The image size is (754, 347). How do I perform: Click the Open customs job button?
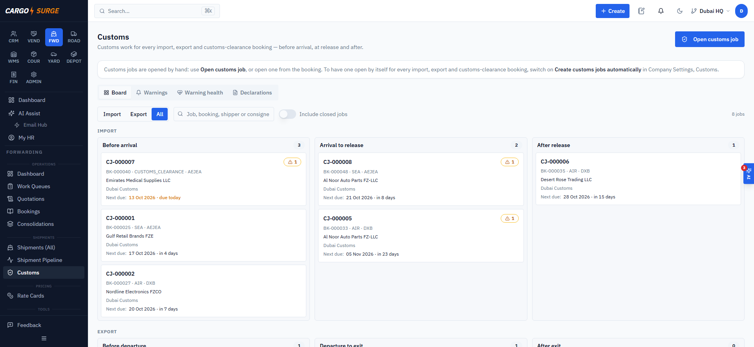point(710,39)
